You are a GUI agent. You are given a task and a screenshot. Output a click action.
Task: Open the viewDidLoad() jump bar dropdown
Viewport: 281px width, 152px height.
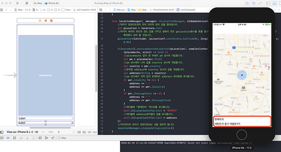coord(186,10)
